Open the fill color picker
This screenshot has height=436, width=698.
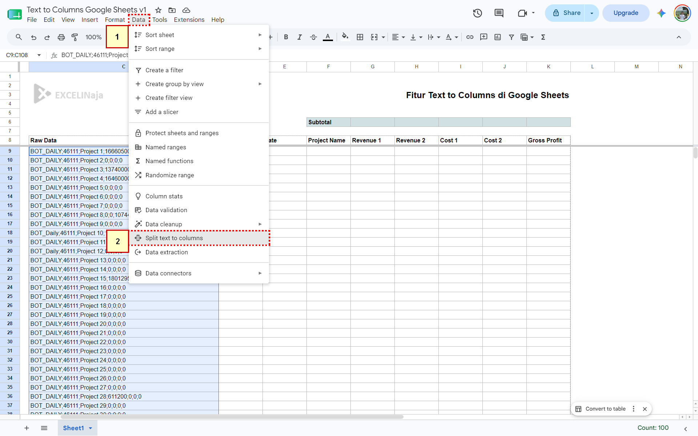(x=345, y=37)
